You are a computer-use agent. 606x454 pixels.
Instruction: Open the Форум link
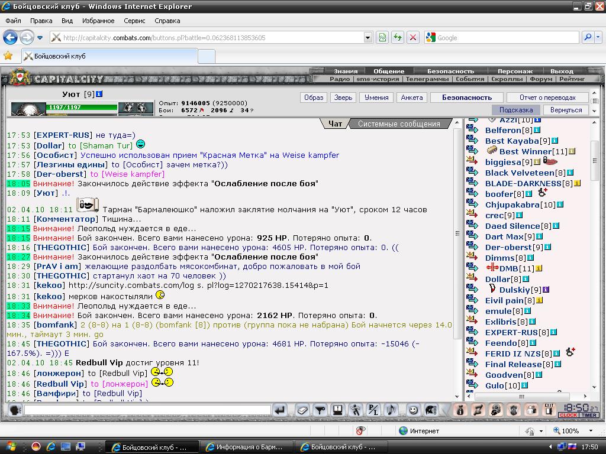click(x=541, y=79)
